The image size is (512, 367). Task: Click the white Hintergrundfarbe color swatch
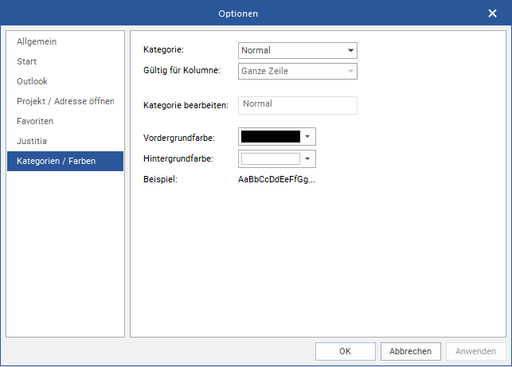(x=271, y=158)
